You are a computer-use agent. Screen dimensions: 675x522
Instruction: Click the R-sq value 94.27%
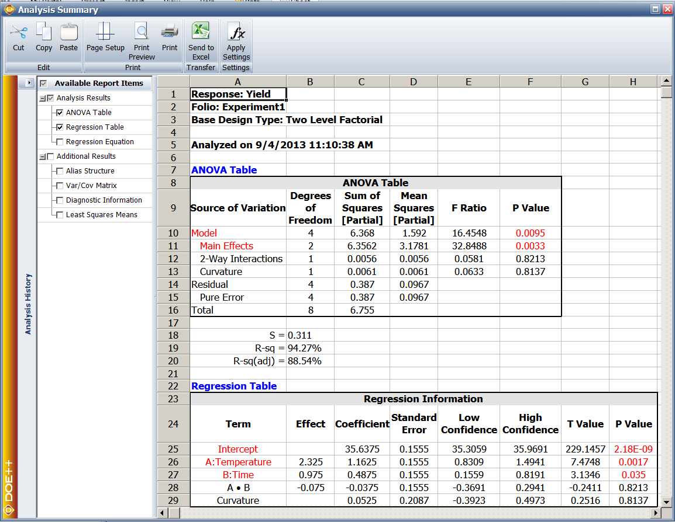[305, 348]
